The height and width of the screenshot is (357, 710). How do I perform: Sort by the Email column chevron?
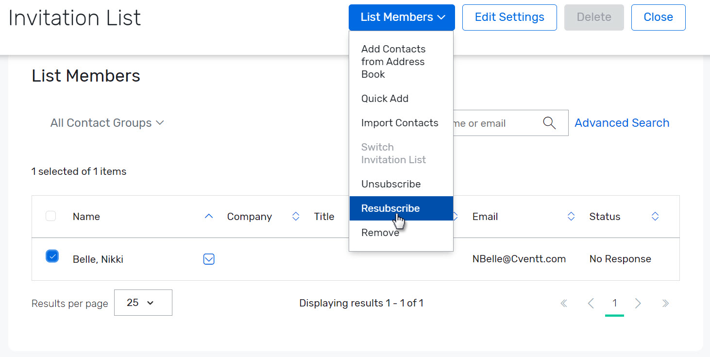(571, 217)
